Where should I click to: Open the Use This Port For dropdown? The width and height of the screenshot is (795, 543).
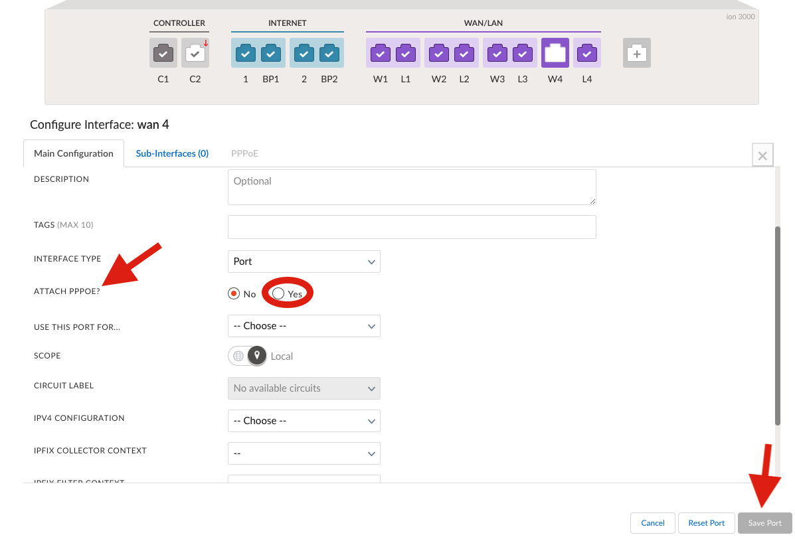[304, 326]
